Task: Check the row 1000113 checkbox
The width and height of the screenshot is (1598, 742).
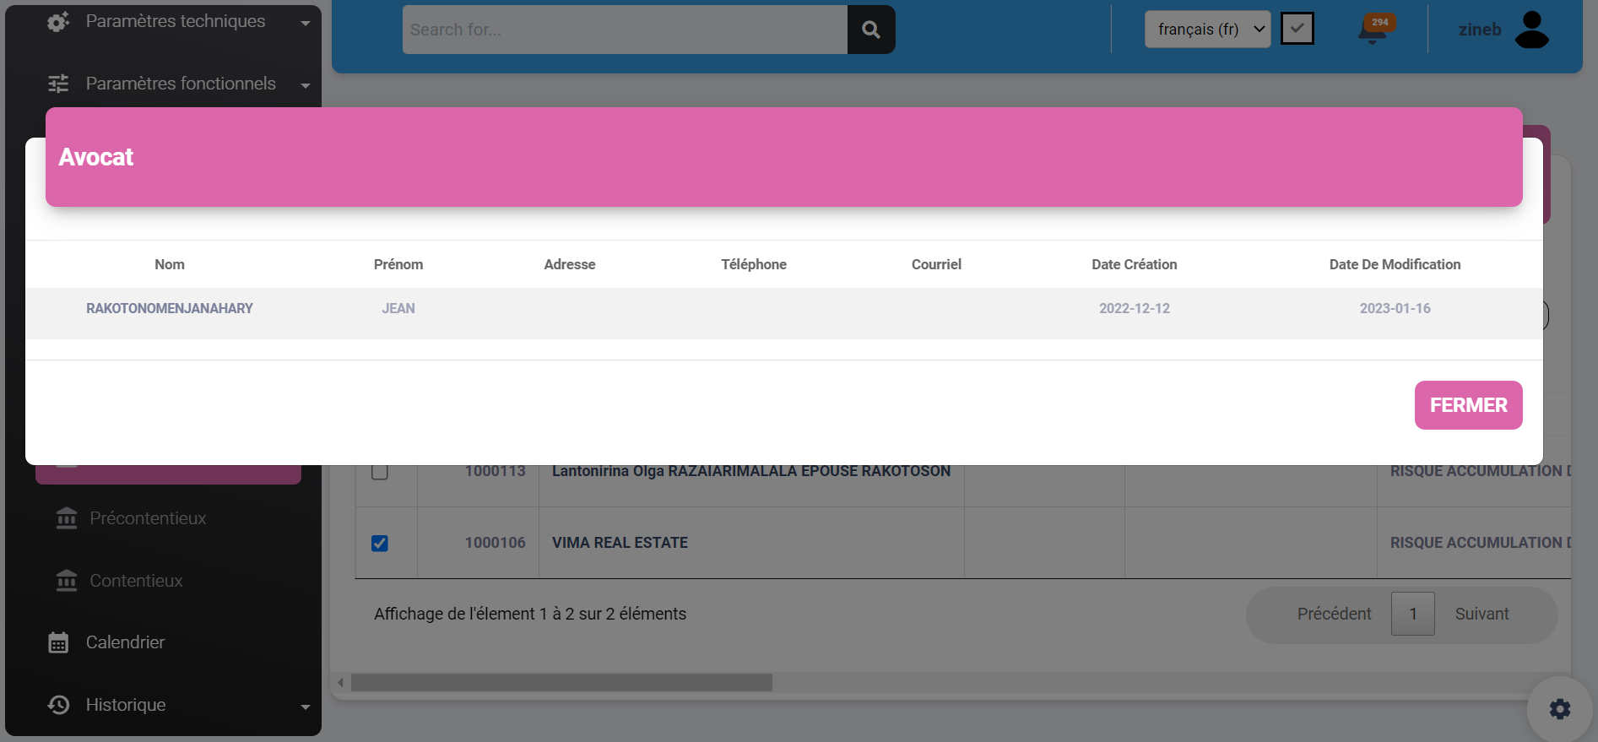Action: 380,471
